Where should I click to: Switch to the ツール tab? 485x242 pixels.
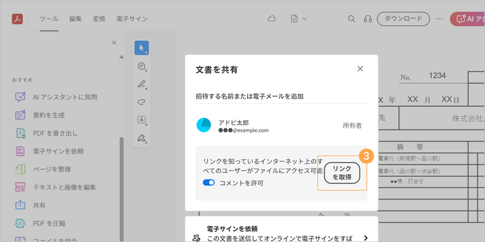[49, 19]
